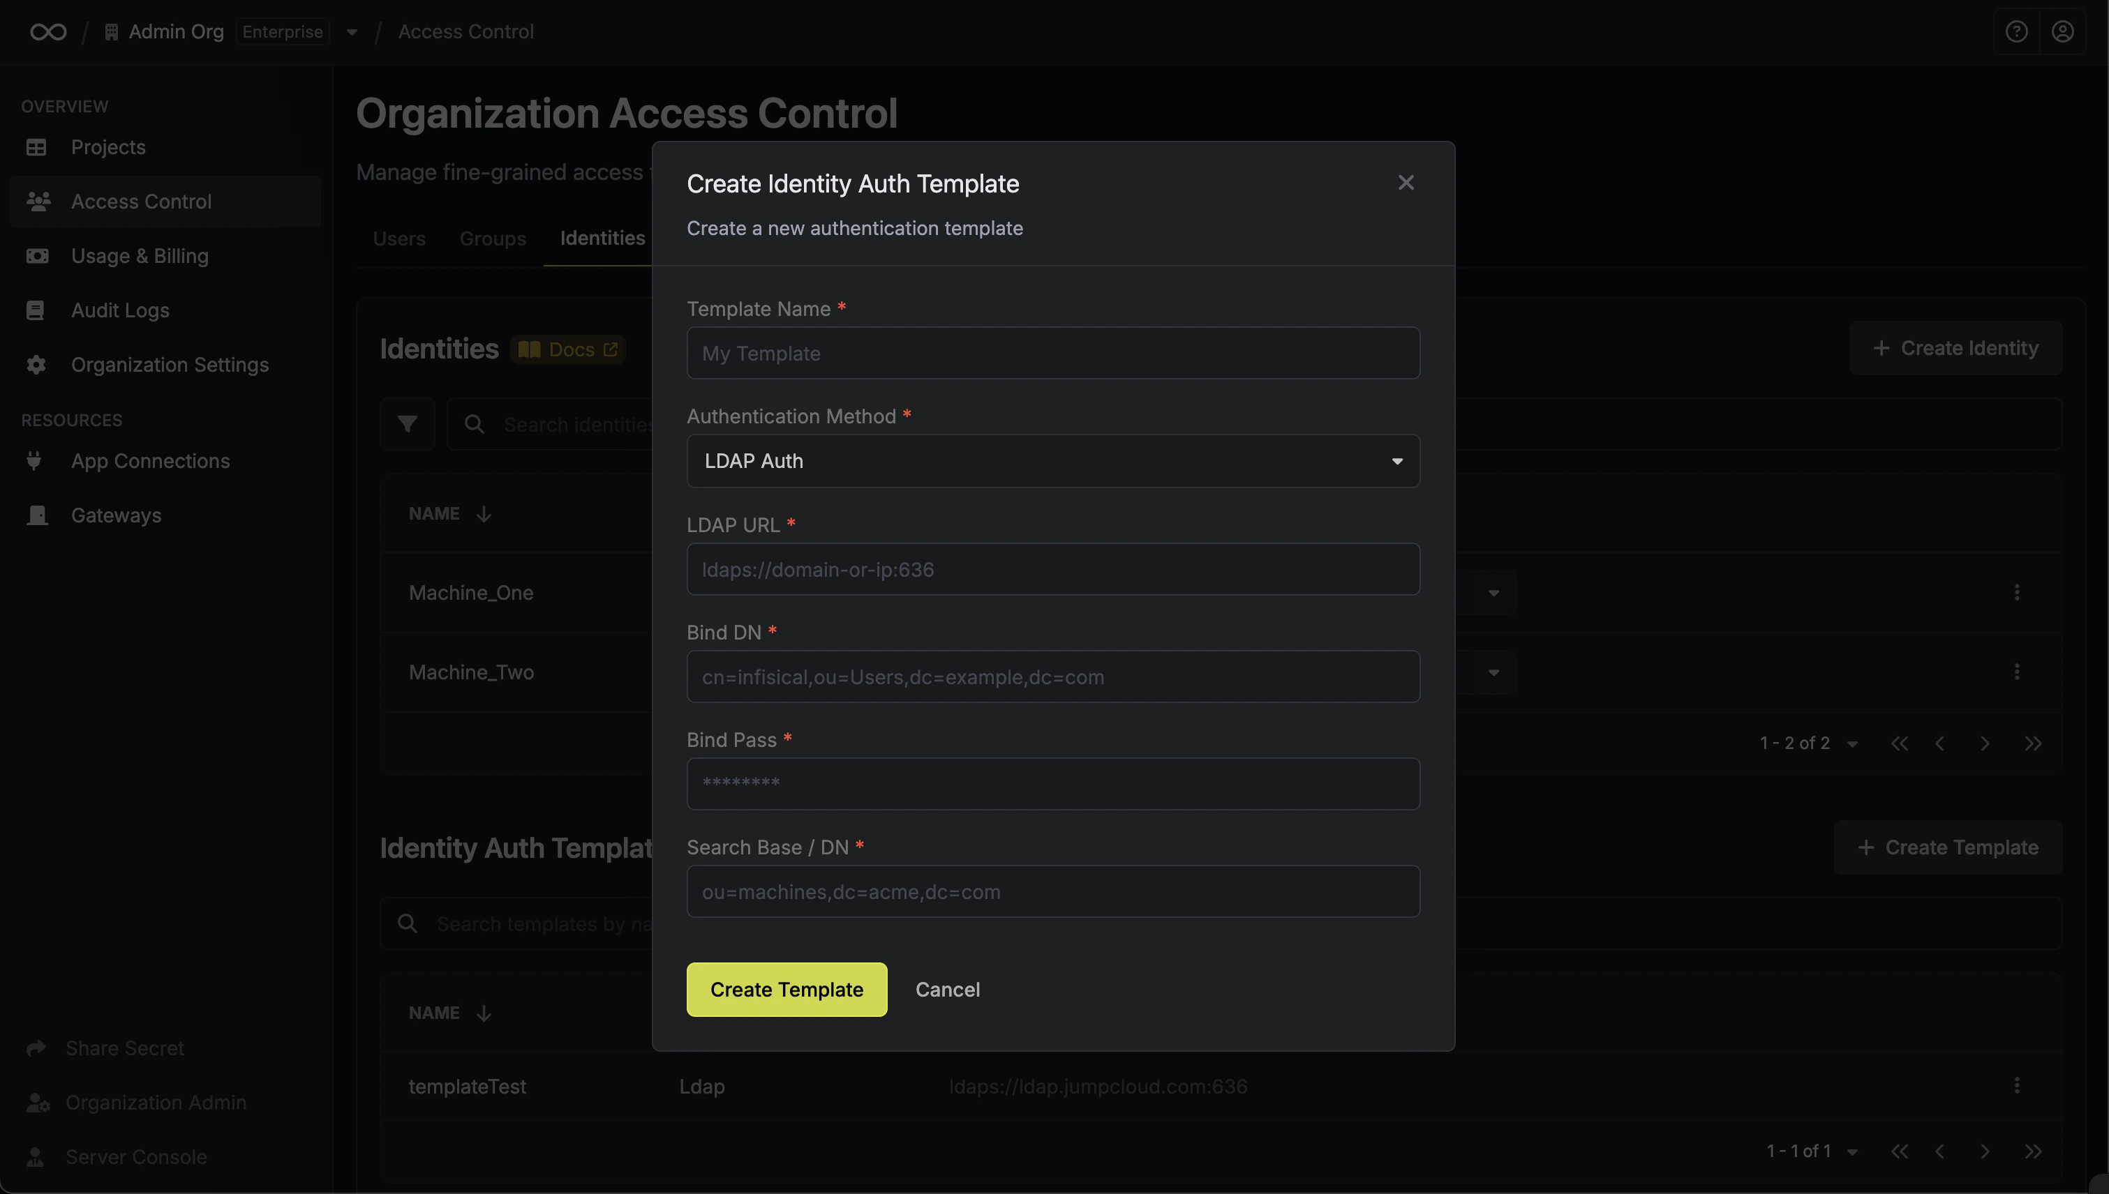Screen dimensions: 2109x1194
Task: Cancel the template creation dialog
Action: 947,990
